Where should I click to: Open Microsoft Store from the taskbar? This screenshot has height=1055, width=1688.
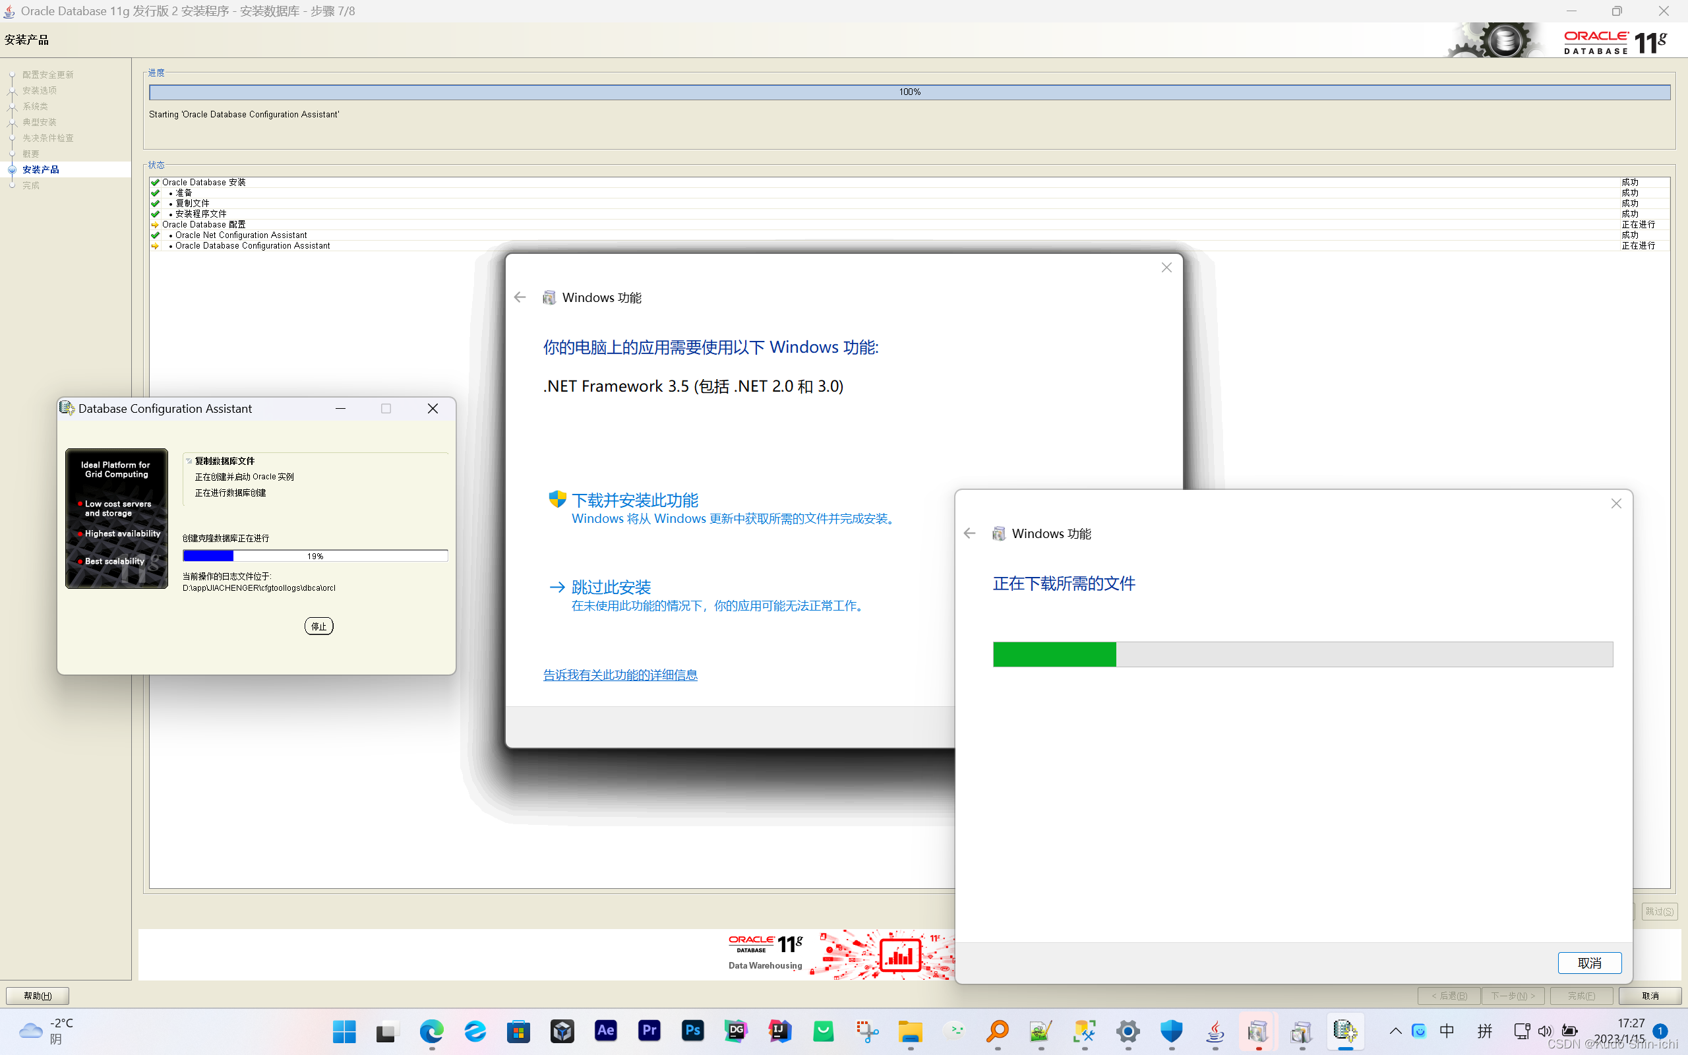[x=518, y=1031]
